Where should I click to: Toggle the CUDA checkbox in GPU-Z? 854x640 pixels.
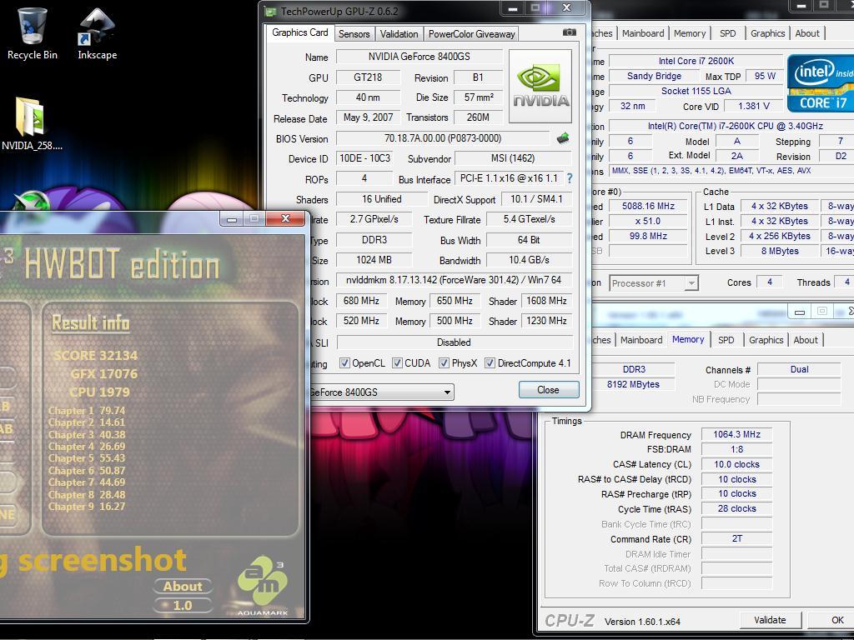click(397, 363)
